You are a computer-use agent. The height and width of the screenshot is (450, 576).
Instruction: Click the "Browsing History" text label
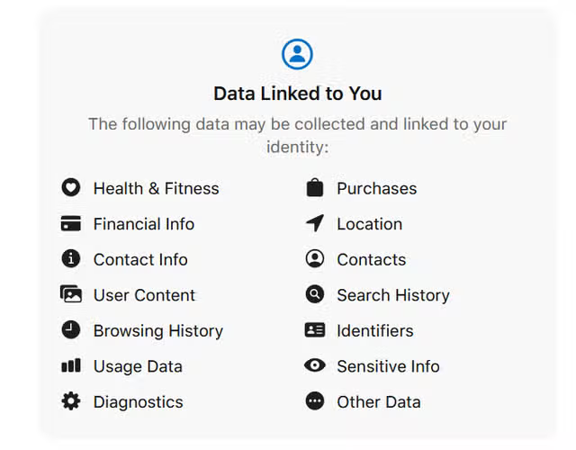click(x=157, y=330)
